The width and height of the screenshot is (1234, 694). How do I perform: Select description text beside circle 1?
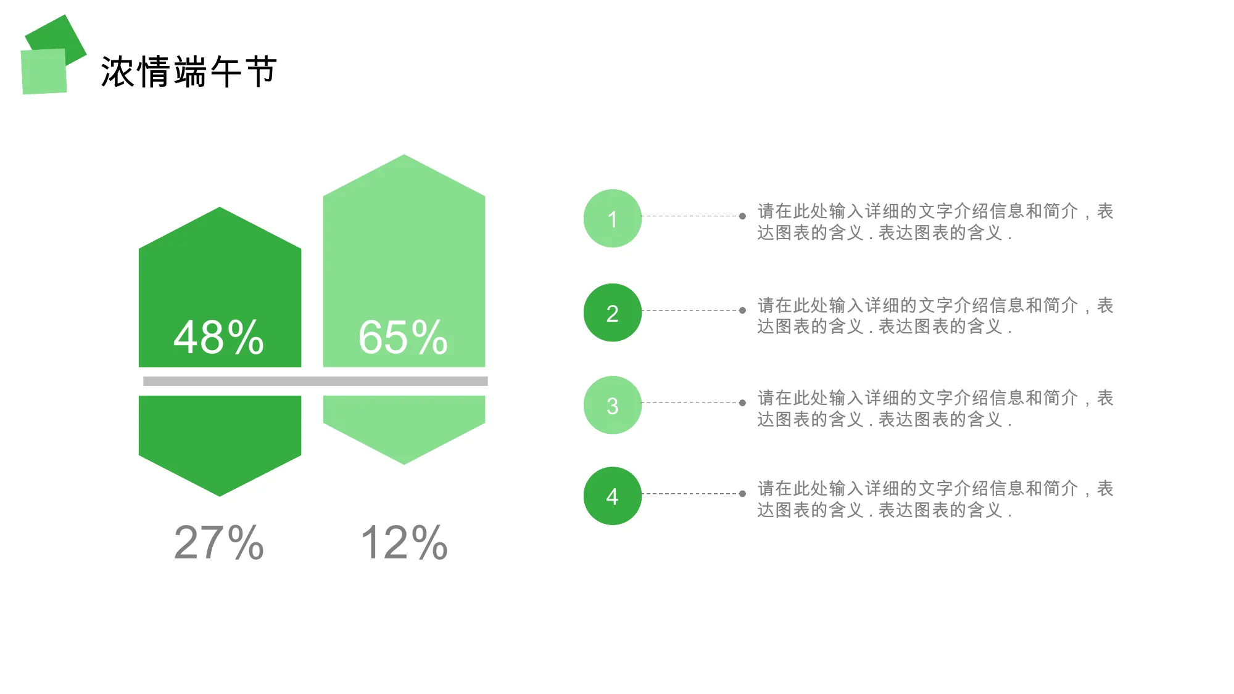[x=935, y=222]
